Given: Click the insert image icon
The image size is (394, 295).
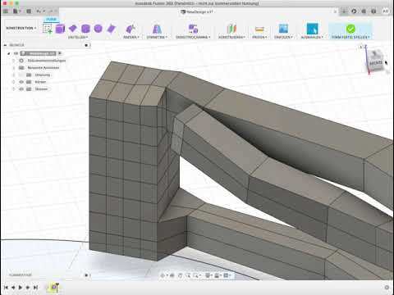Looking at the screenshot, I should pos(283,29).
